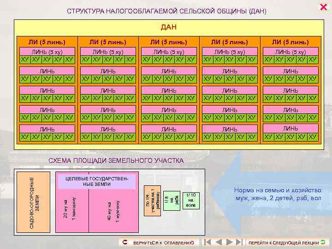
Task: Click the 1/10 на вола box
Action: tap(191, 200)
